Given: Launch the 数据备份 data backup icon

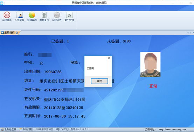Looking at the screenshot, I should point(44,16).
